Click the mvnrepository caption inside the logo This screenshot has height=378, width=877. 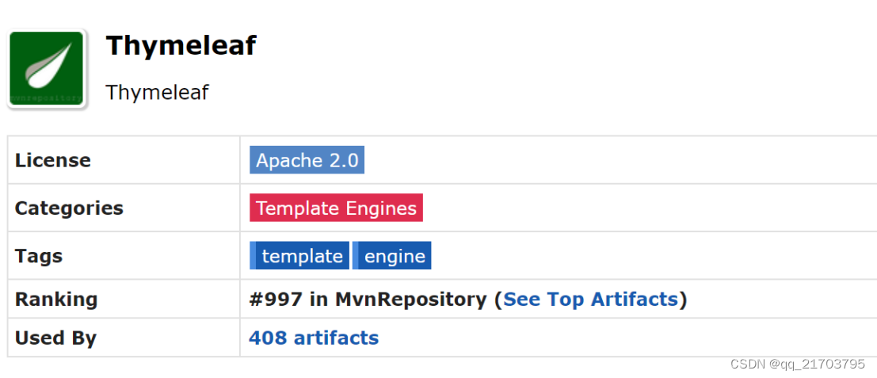click(x=47, y=97)
